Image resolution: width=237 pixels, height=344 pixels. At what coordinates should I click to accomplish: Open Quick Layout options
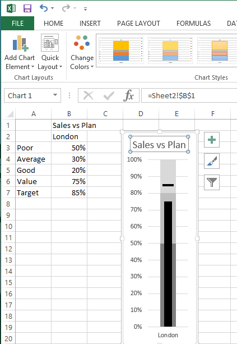(x=50, y=53)
